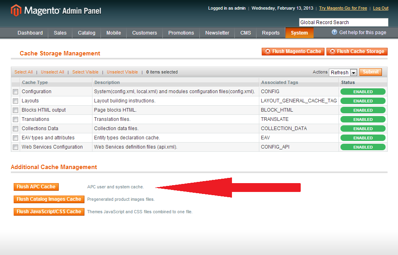The height and width of the screenshot is (255, 398).
Task: Click 'Entity types declaration cache.' description
Action: 127,138
